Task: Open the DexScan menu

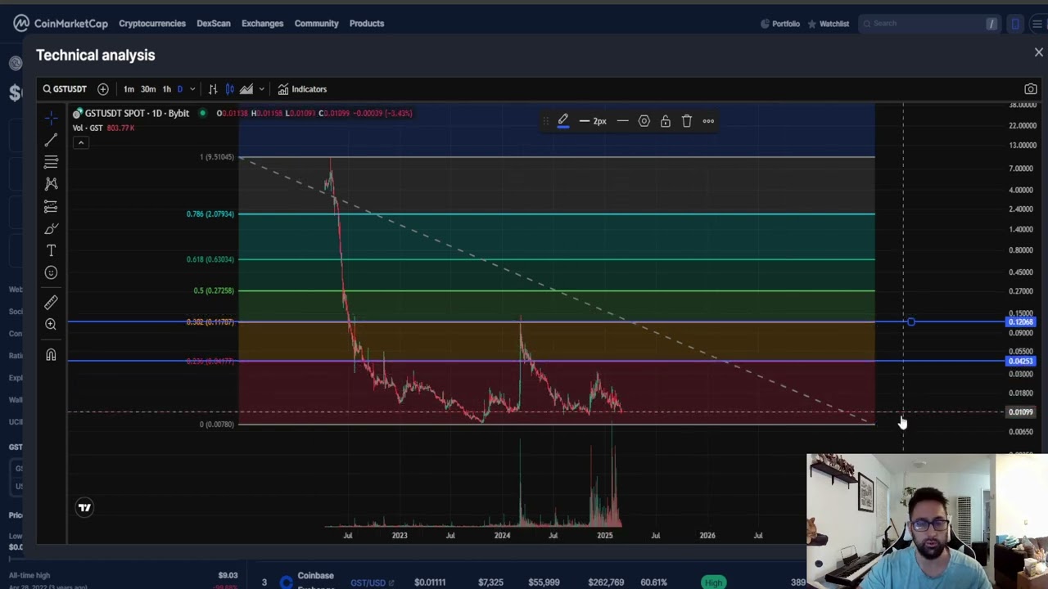Action: 214,23
